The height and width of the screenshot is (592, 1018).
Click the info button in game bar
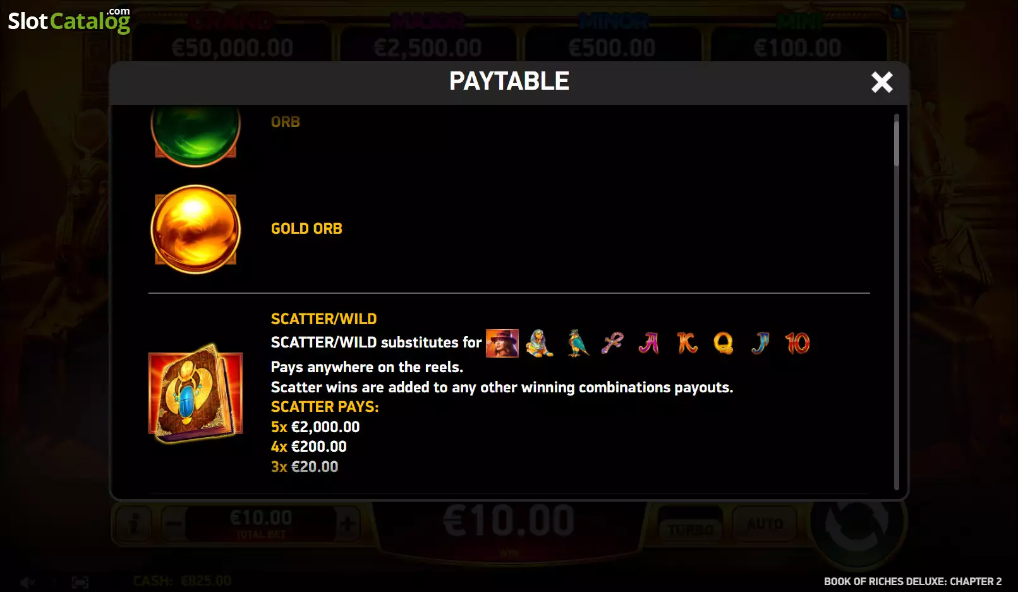pos(133,524)
